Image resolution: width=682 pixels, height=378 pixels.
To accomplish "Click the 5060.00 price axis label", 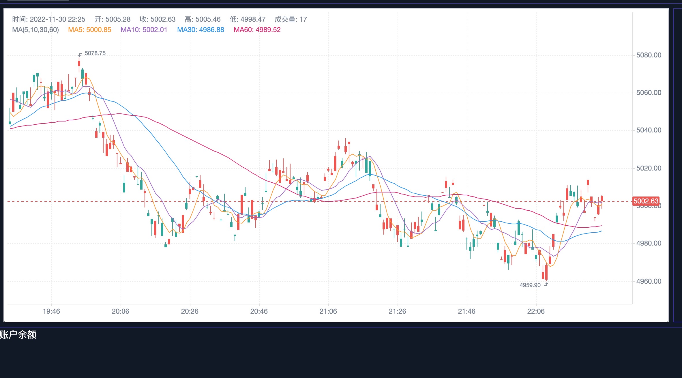I will pos(649,93).
